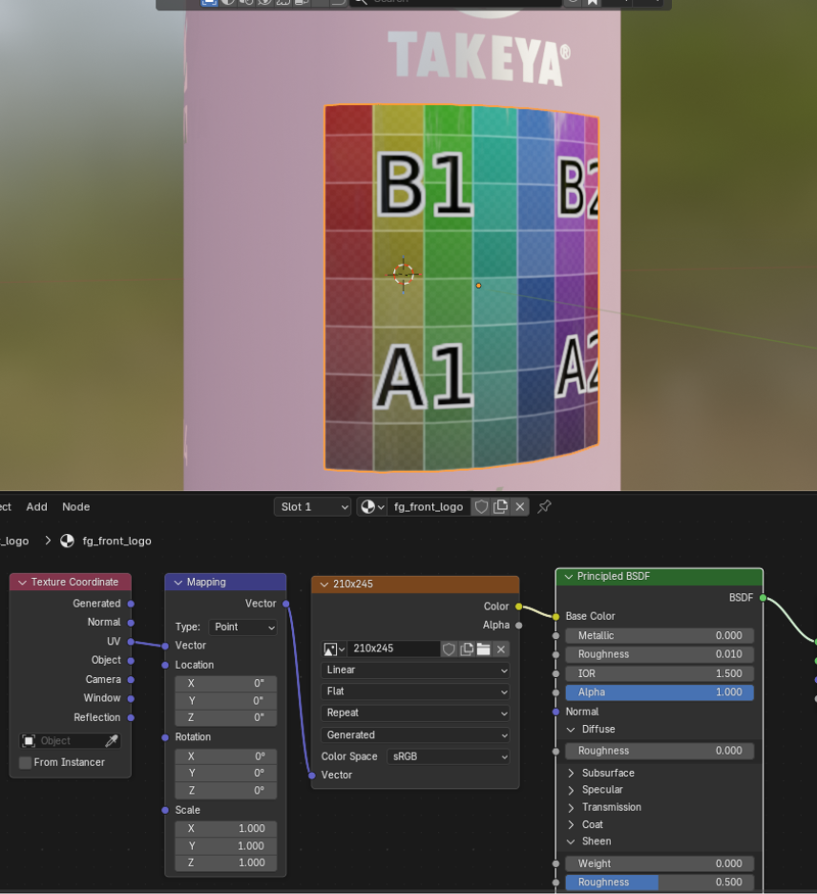Click the Scale X field

[225, 828]
